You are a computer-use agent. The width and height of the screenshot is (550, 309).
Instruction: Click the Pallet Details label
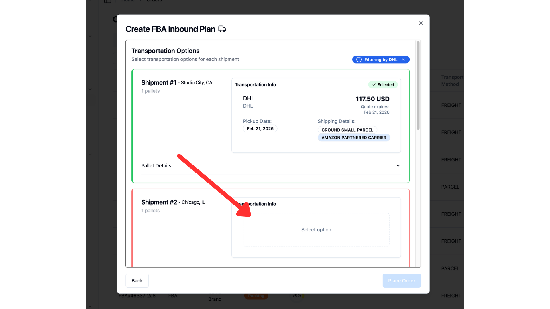pos(156,165)
